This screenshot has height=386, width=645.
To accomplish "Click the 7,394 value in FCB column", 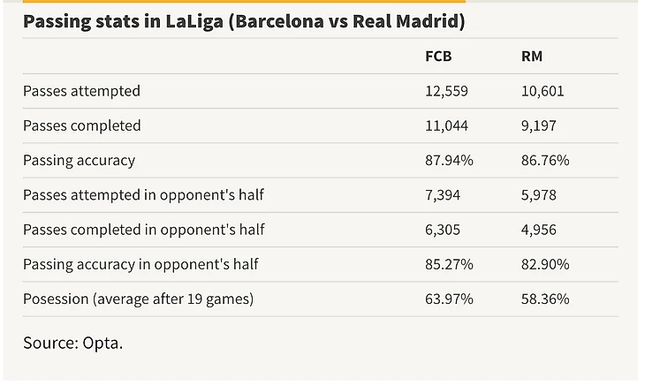I will click(x=443, y=195).
